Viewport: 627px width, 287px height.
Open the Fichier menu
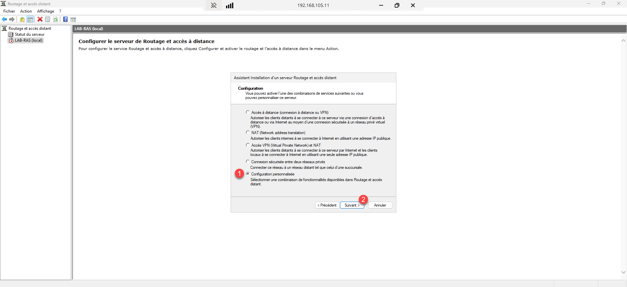(9, 11)
